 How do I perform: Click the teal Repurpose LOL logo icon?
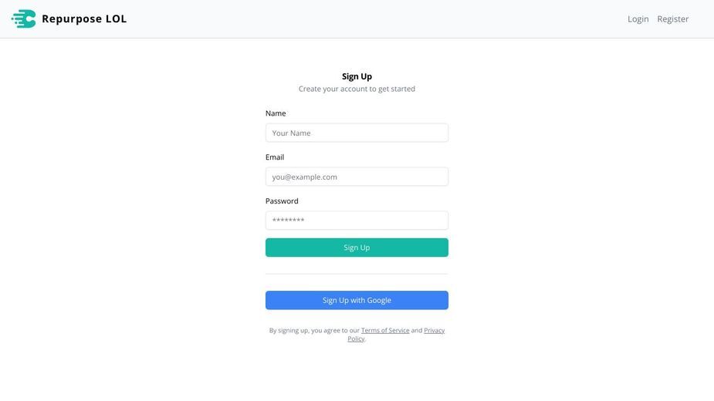tap(24, 19)
